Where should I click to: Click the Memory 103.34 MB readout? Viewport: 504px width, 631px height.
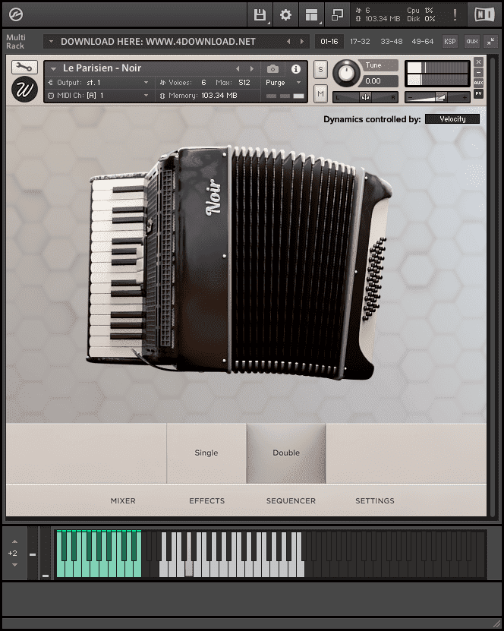click(203, 96)
